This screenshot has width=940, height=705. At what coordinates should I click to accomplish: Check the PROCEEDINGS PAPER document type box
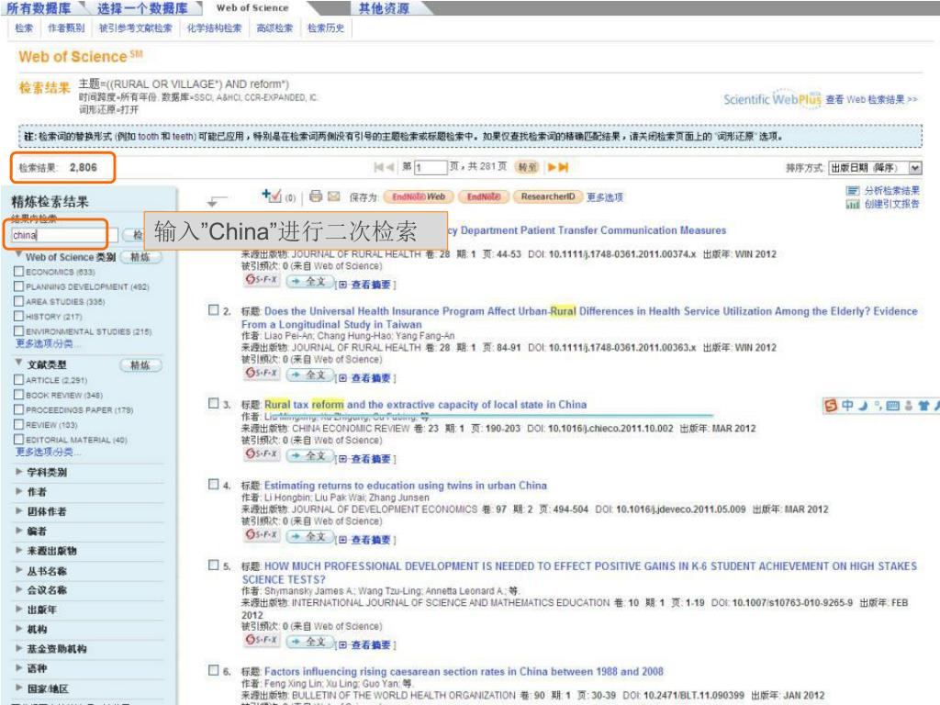(x=18, y=410)
